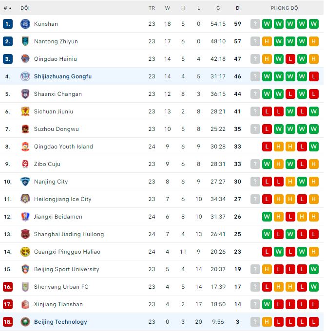Click the Nantong Zhiyun team crest

point(25,41)
